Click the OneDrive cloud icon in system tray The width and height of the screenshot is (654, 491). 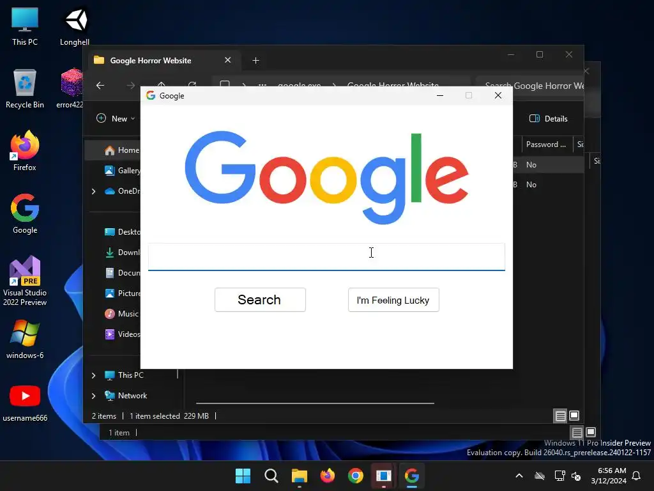click(x=540, y=476)
